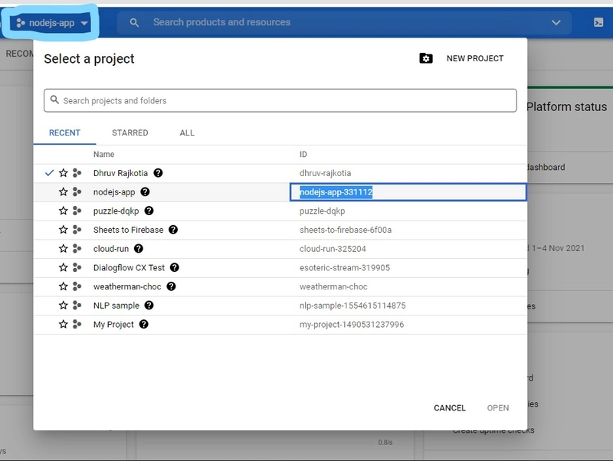613x461 pixels.
Task: Click project type icon beside weatherman-choc
Action: tap(77, 286)
